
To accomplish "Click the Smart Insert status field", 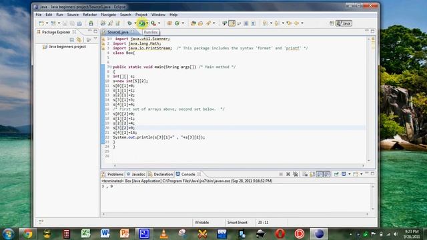I will 238,223.
